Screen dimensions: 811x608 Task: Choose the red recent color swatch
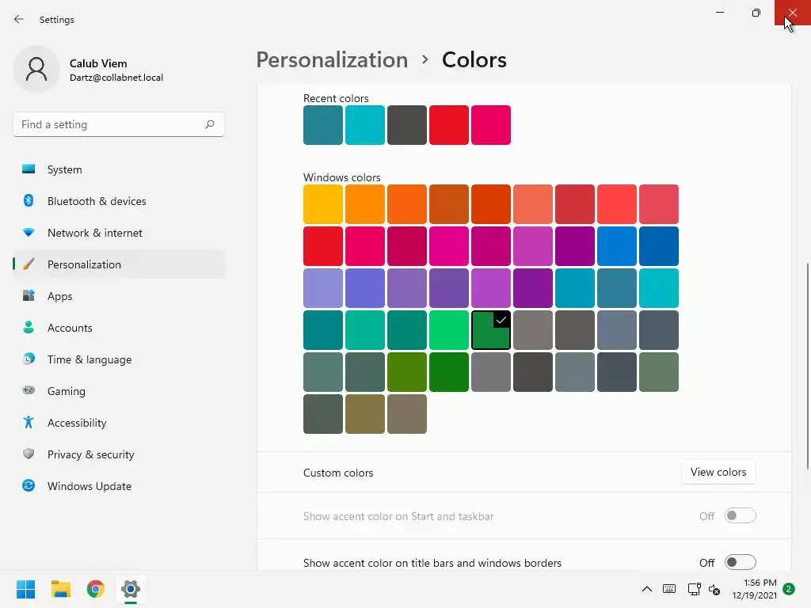449,125
